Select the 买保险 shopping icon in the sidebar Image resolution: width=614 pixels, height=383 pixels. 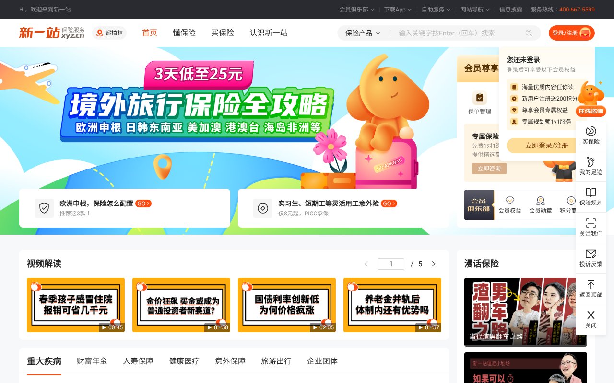[590, 134]
